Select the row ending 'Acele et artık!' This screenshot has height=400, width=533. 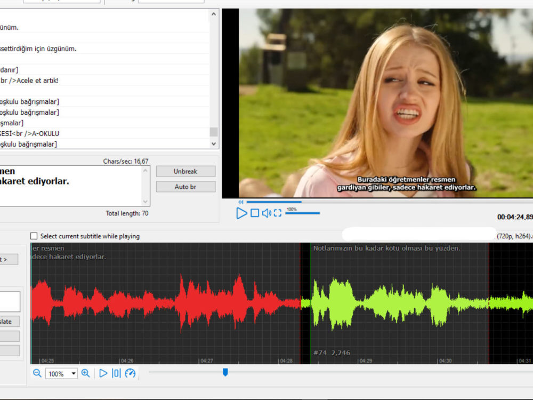(104, 81)
